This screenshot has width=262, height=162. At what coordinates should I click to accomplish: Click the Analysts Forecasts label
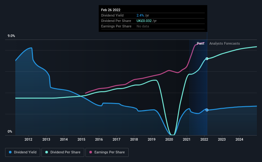point(224,43)
